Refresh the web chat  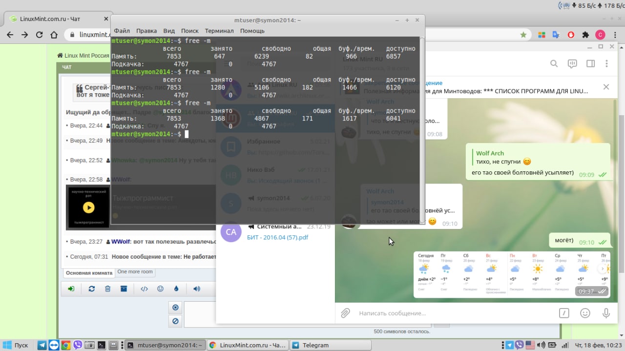click(x=91, y=289)
